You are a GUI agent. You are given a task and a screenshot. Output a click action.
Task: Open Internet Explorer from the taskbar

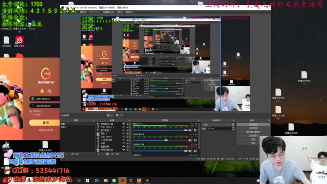(x=96, y=180)
